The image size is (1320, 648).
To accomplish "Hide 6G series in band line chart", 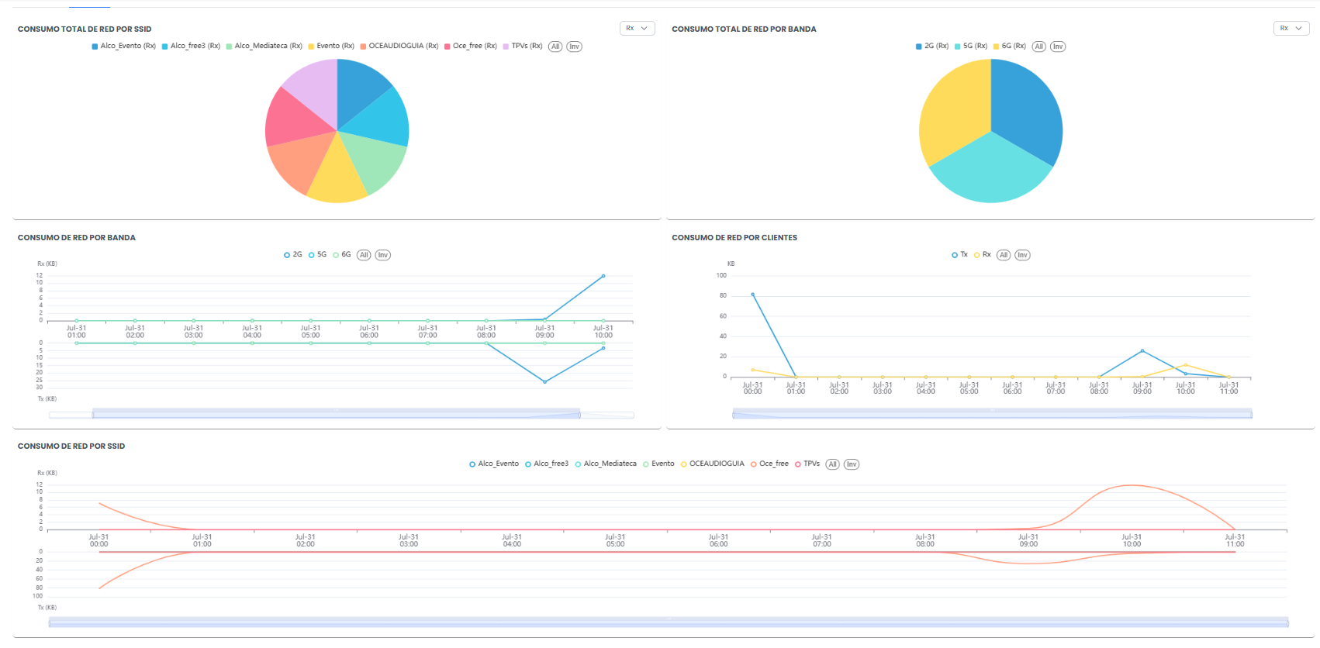I will click(x=342, y=255).
